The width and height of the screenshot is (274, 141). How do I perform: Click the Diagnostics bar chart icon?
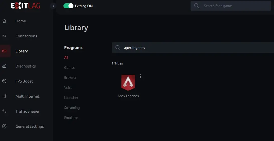point(4,66)
